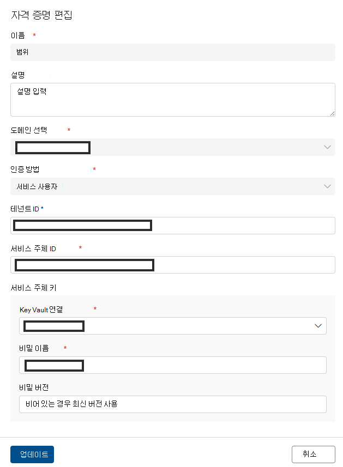
Task: Click the 자격 증명 편집 heading
Action: [x=42, y=15]
